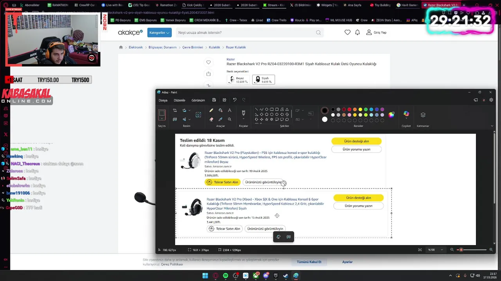Open the zoom percentage dropdown
This screenshot has width=501, height=281.
[442, 250]
